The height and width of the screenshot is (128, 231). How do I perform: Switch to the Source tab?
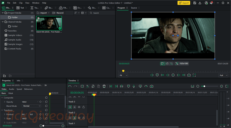pyautogui.click(x=134, y=8)
